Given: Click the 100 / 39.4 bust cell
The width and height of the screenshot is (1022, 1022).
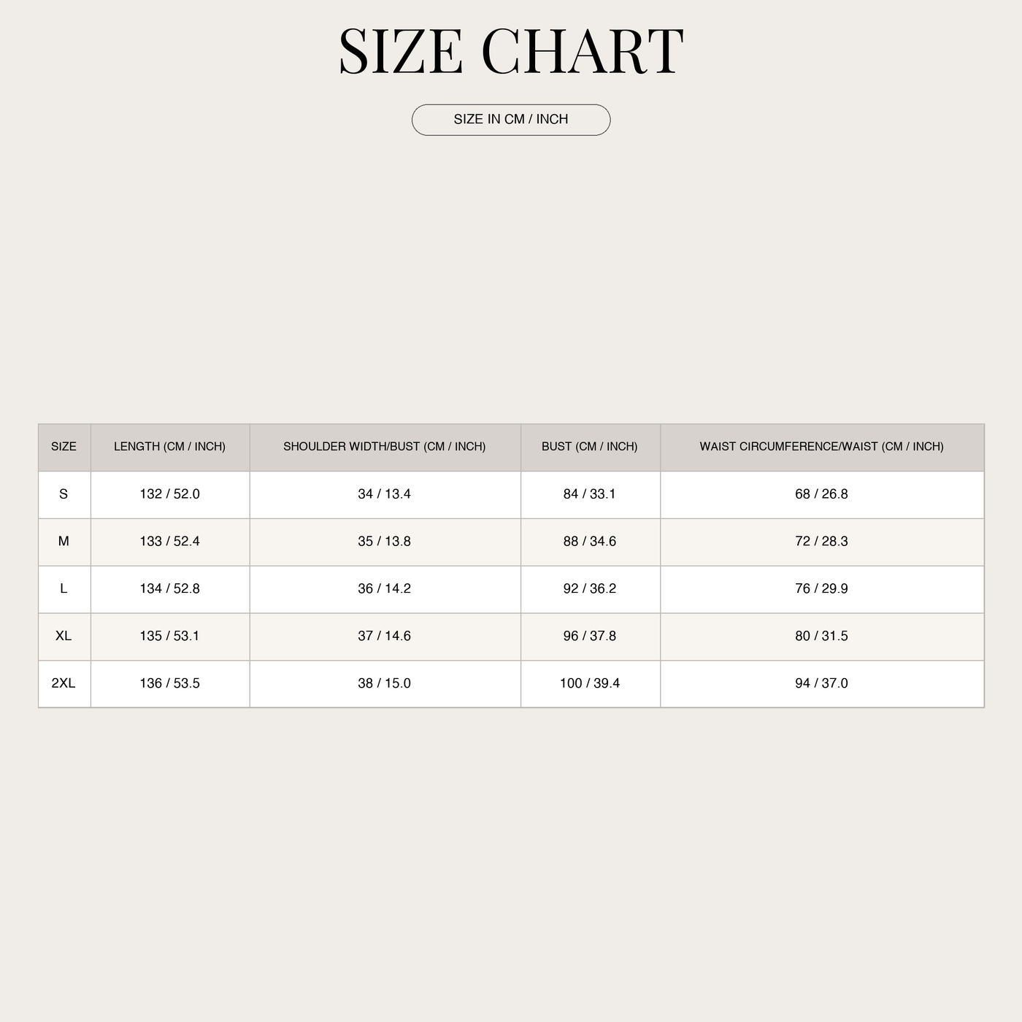Looking at the screenshot, I should 590,684.
